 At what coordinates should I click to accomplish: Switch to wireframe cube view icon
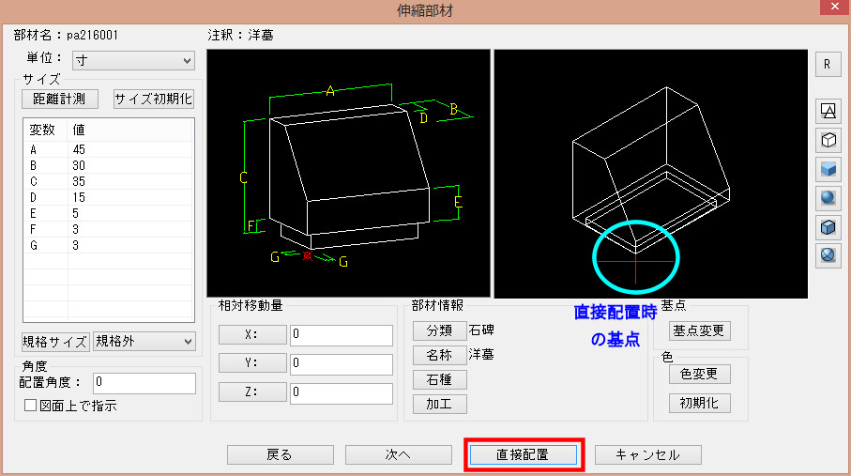[828, 140]
